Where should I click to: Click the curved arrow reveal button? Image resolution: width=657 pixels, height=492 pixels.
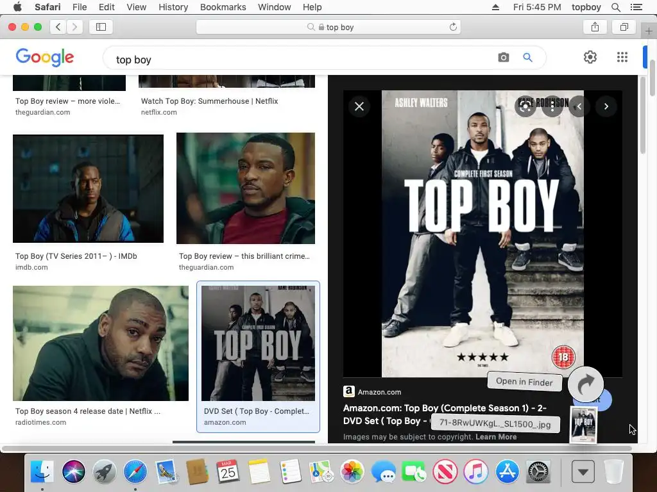(x=585, y=384)
